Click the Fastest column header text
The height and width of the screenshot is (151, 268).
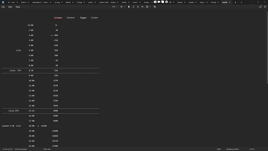pyautogui.click(x=70, y=18)
